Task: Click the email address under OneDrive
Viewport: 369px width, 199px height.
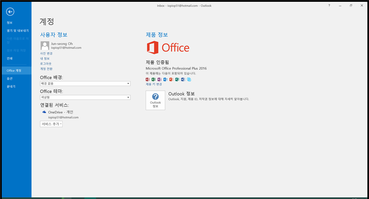Action: click(63, 117)
